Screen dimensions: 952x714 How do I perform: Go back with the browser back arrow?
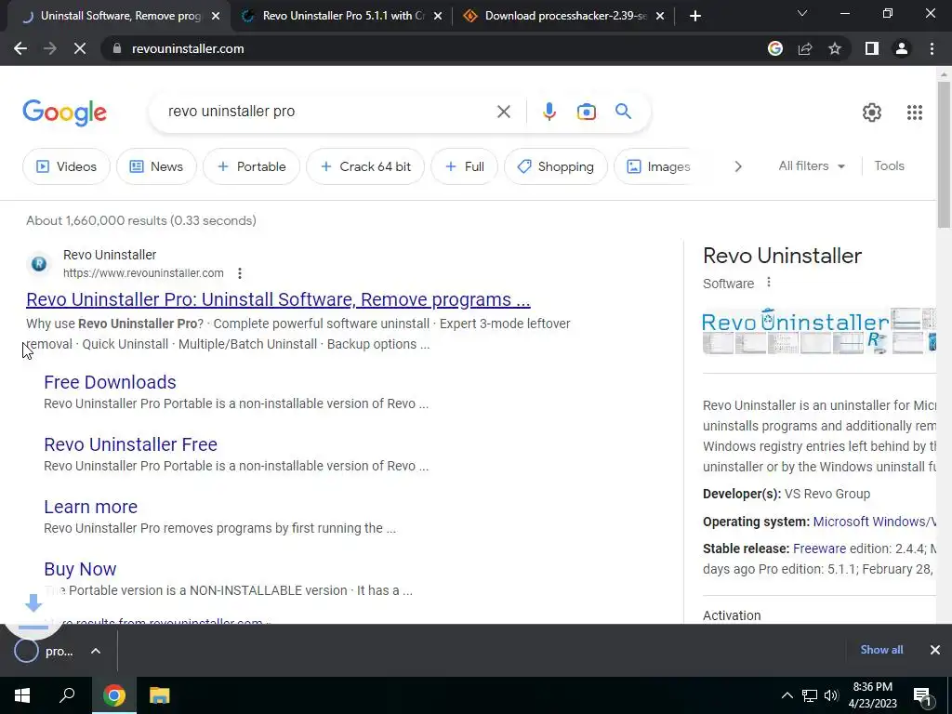tap(20, 48)
